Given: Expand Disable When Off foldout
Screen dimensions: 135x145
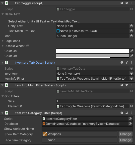Looking at the screenshot, I should coord(2,46).
